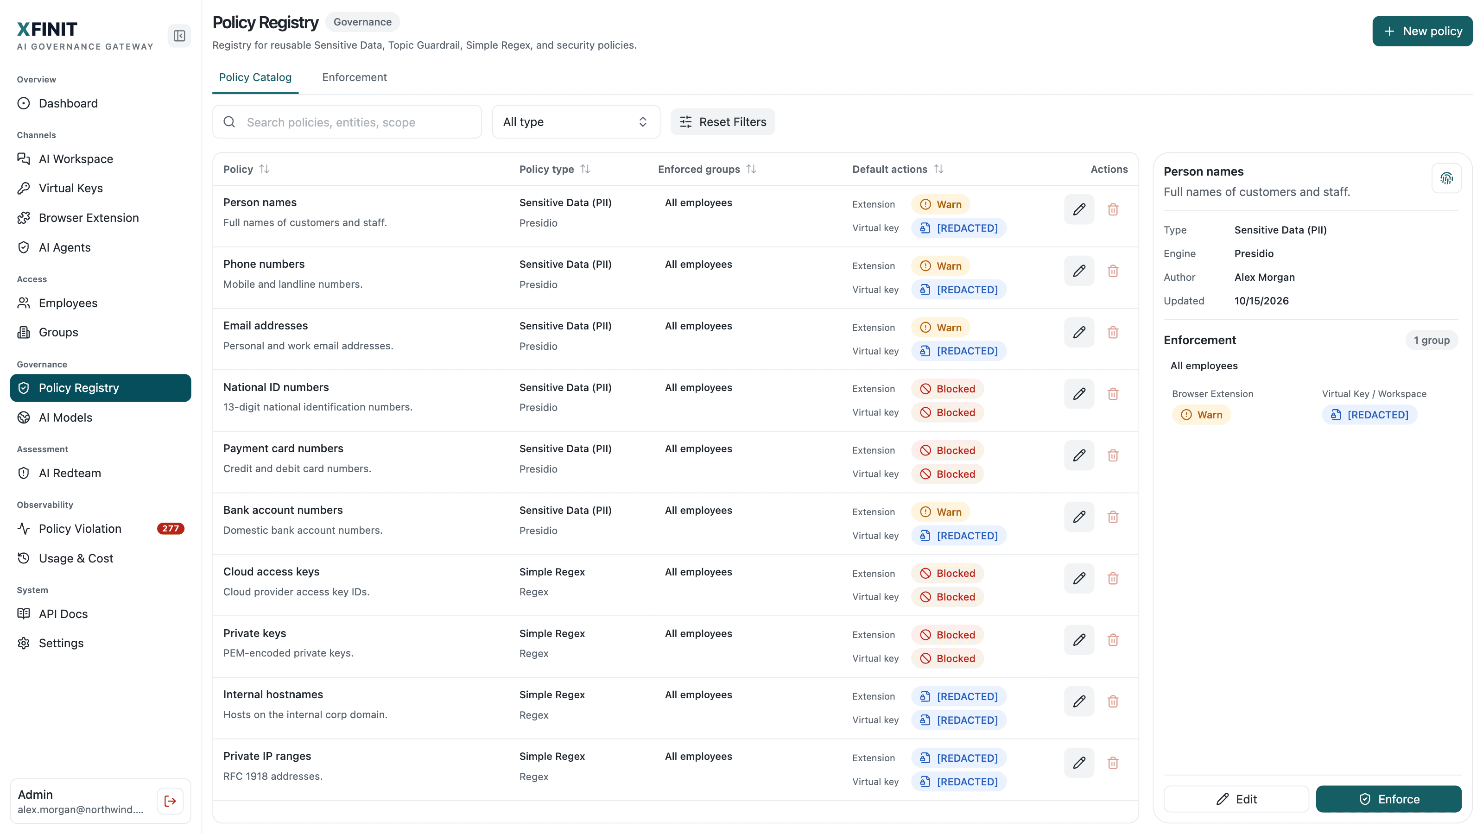The height and width of the screenshot is (834, 1483).
Task: Open Usage & Cost page
Action: (x=101, y=558)
